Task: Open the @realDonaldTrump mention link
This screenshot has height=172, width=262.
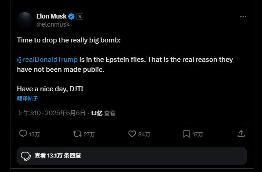Action: pyautogui.click(x=48, y=60)
